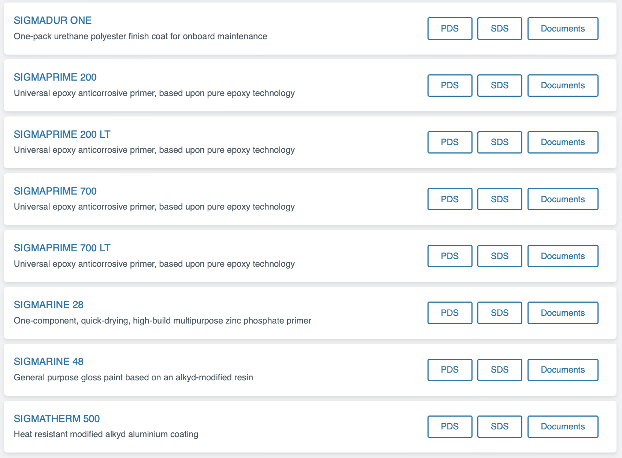Open SDS for SIGMATHERM 500
The width and height of the screenshot is (622, 458).
tap(499, 426)
